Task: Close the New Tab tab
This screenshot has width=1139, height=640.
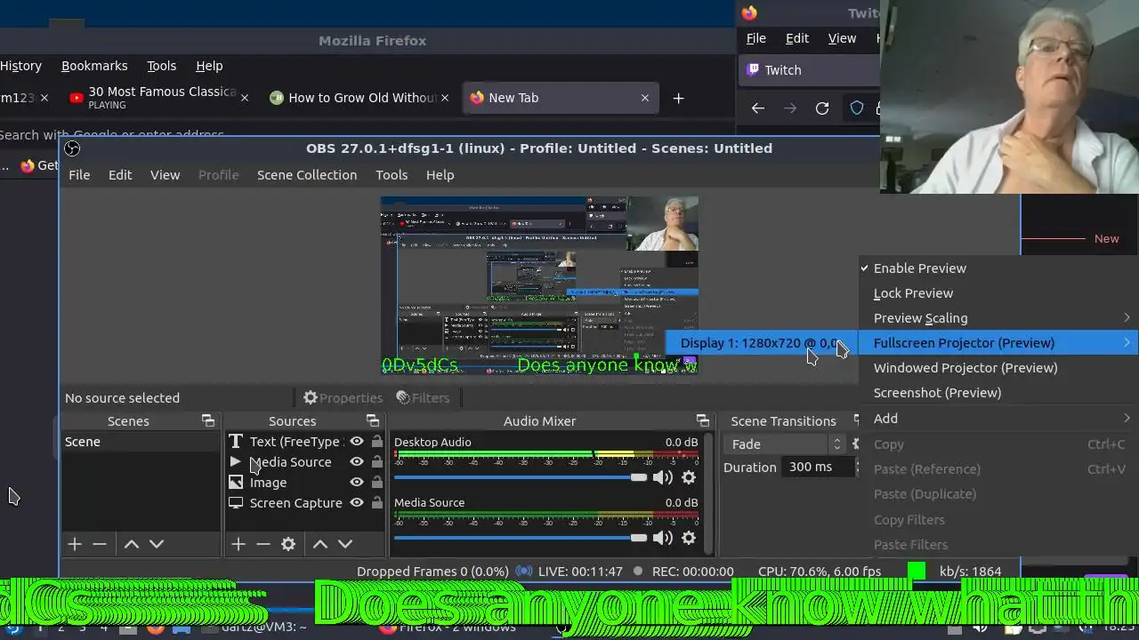Action: coord(645,98)
